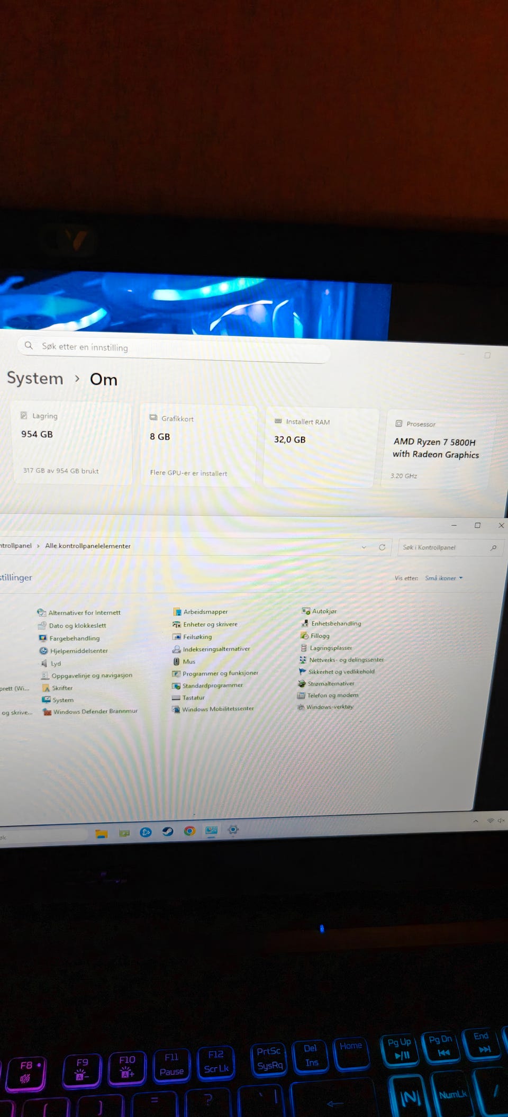508x1117 pixels.
Task: Open the Vis etter Små ikoner dropdown
Action: coord(444,578)
